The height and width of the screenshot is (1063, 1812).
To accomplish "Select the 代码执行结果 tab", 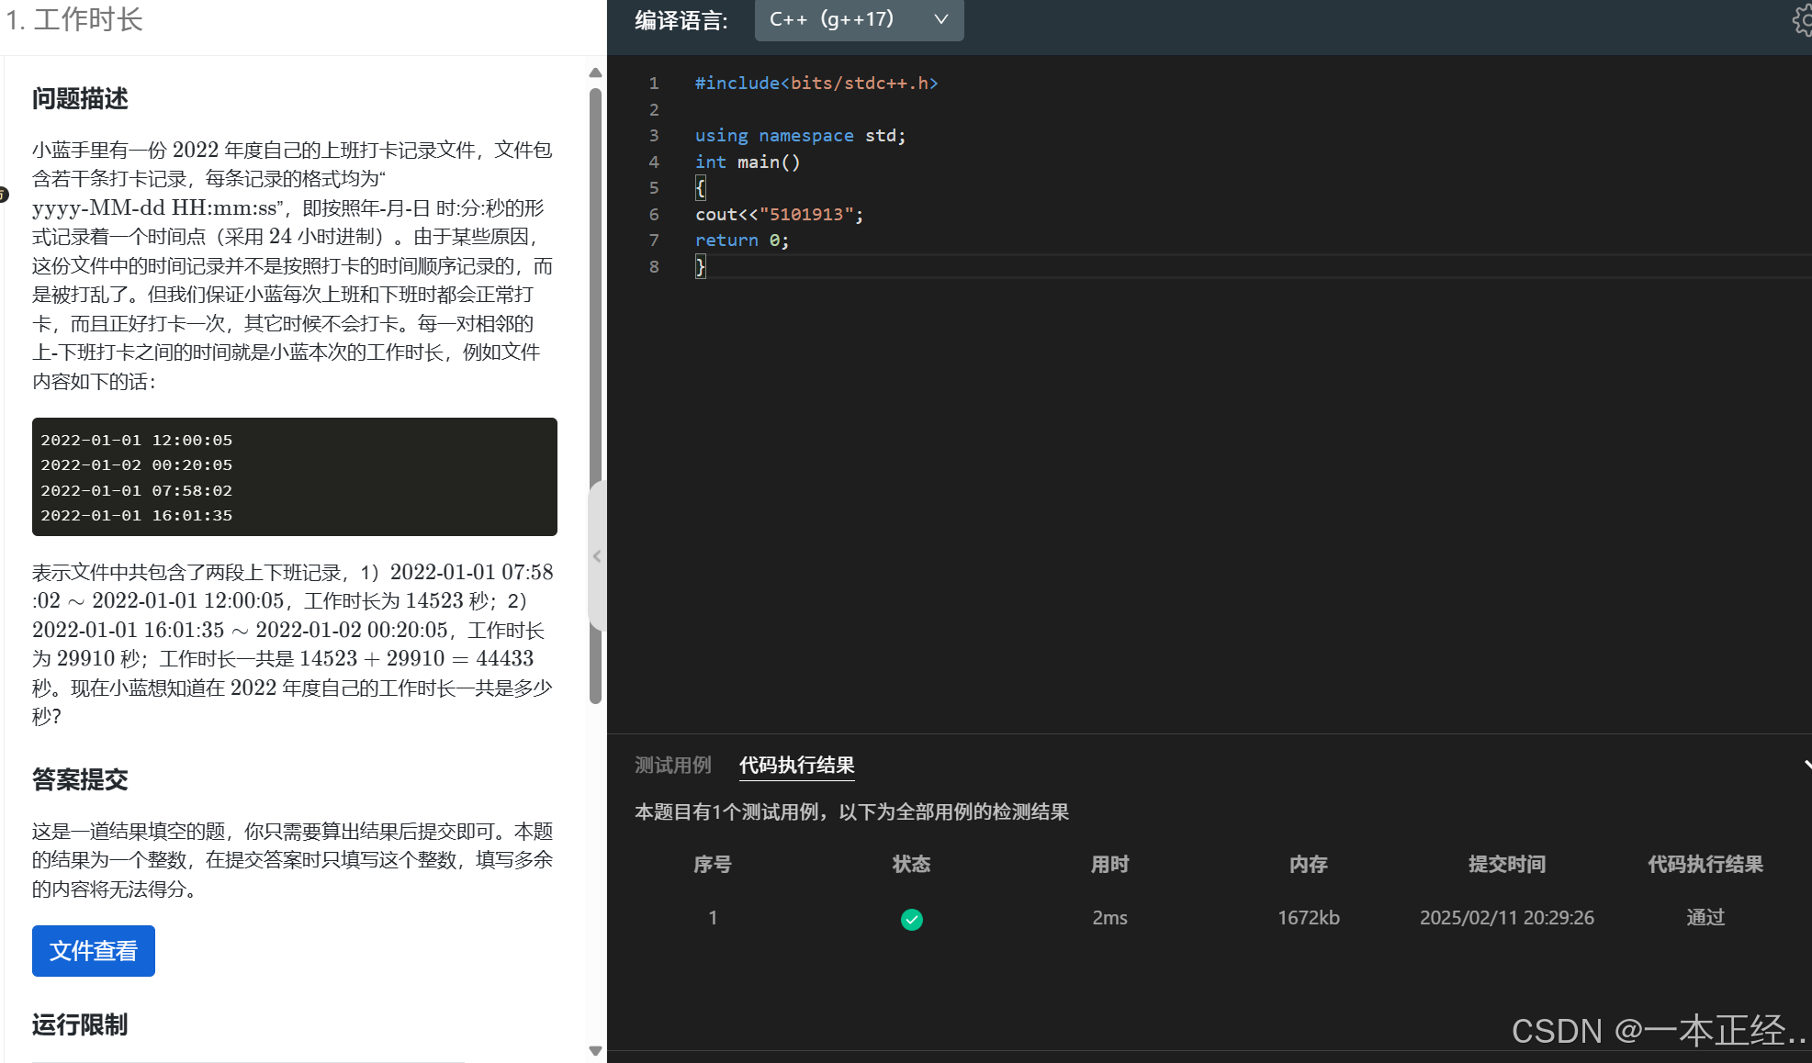I will pos(796,765).
